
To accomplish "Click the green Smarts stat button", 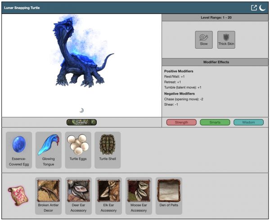I will pos(215,122).
